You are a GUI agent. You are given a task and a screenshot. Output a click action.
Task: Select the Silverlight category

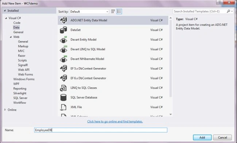tap(20, 93)
